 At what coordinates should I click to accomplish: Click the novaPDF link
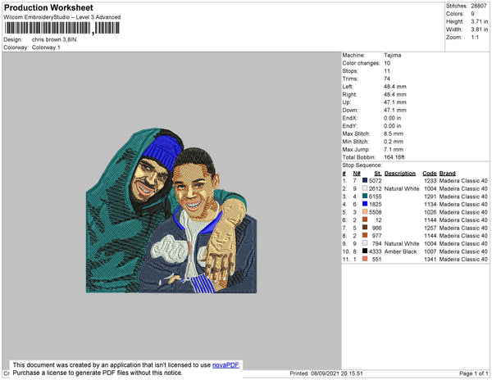[x=225, y=365]
